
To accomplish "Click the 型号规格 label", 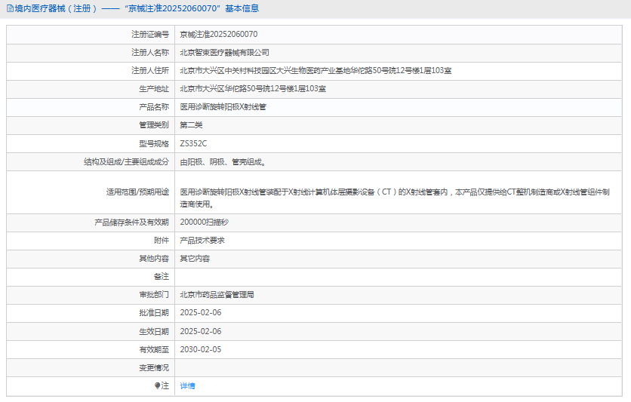I will [154, 143].
